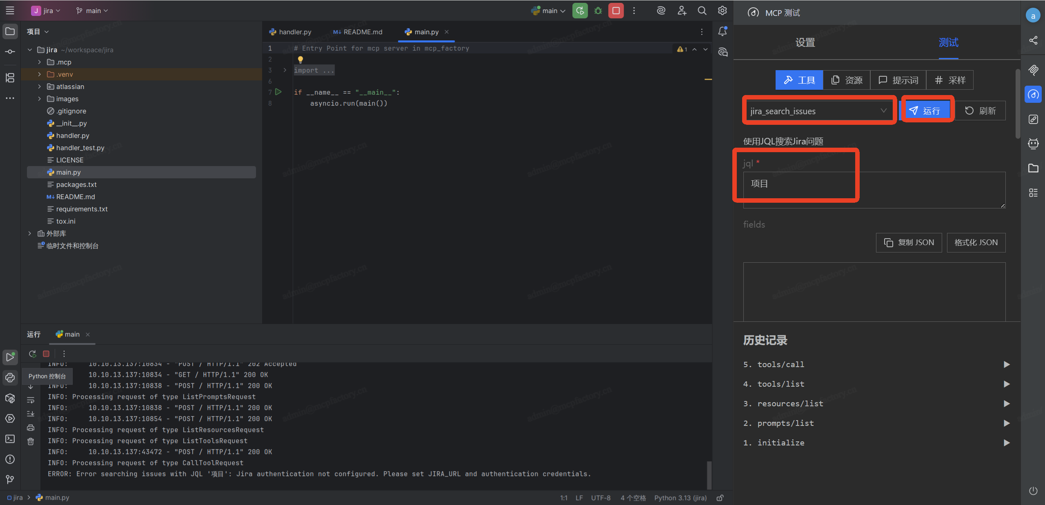
Task: Stop the running main process
Action: coord(616,11)
